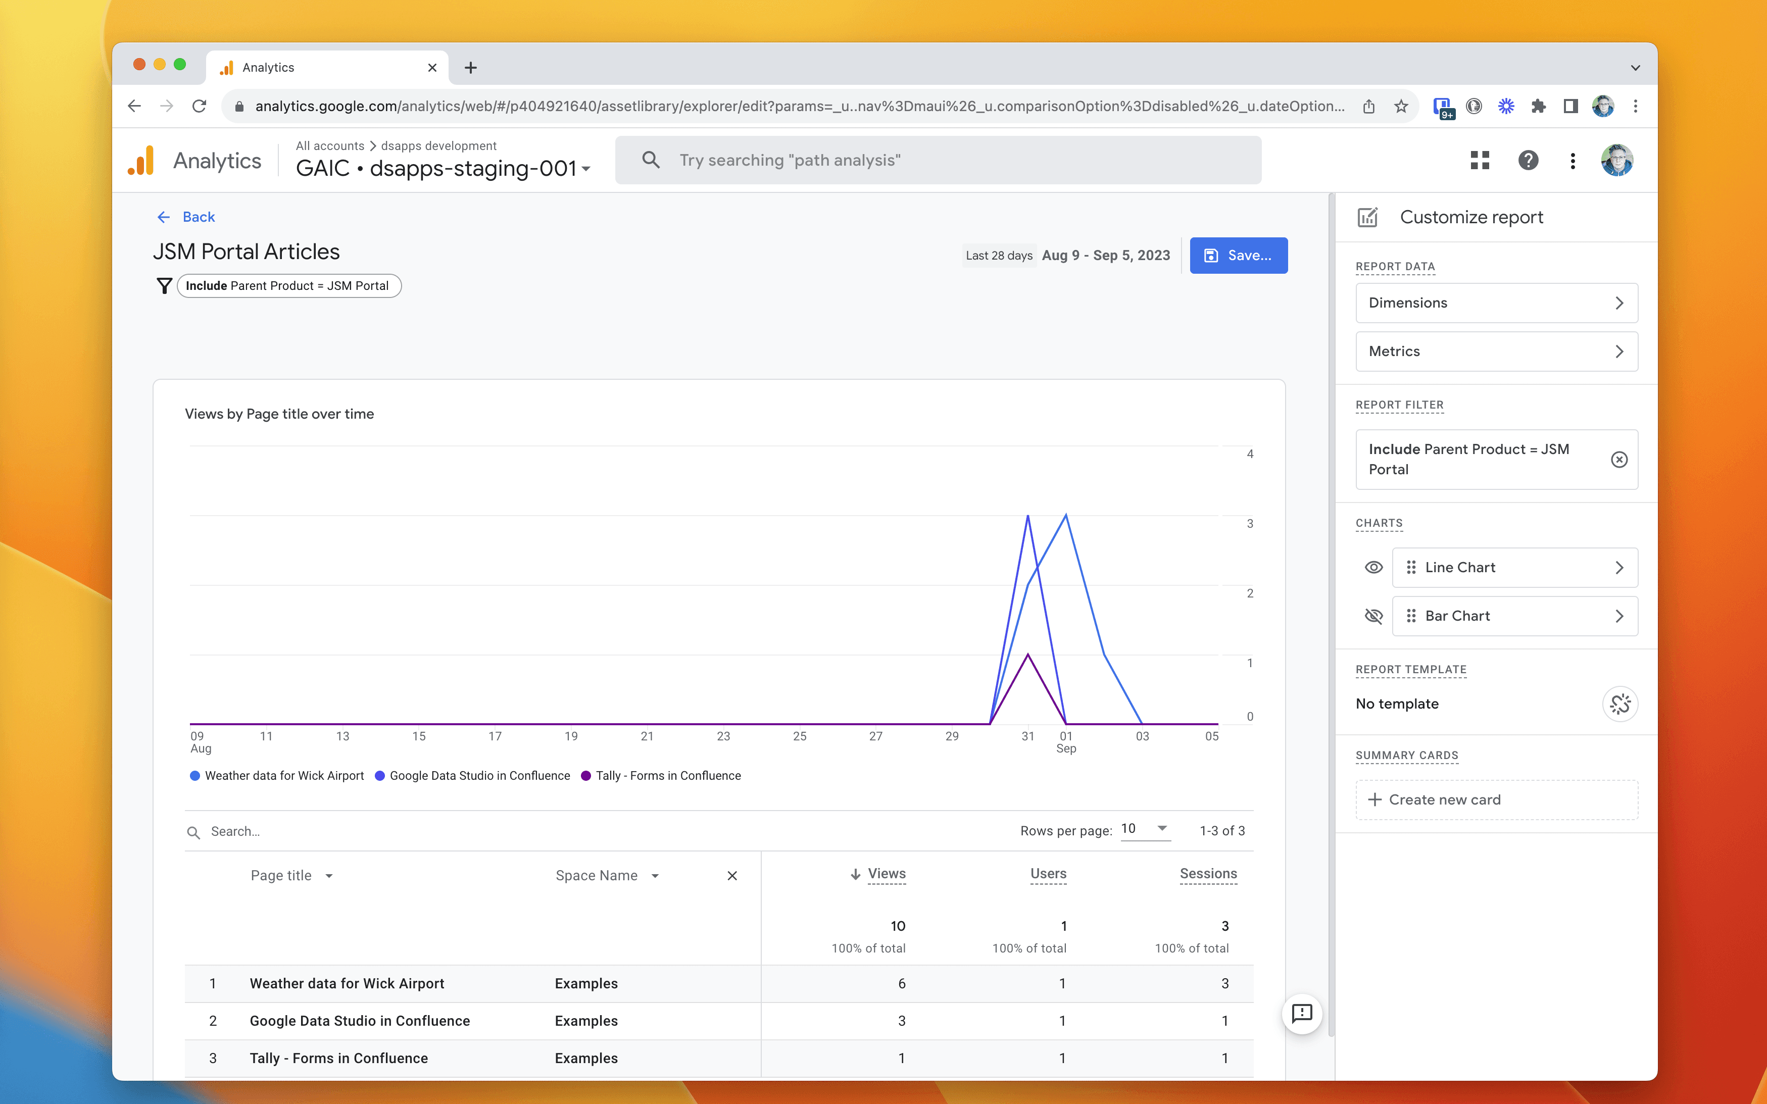Click the Analytics logo
The height and width of the screenshot is (1104, 1767).
[x=141, y=161]
